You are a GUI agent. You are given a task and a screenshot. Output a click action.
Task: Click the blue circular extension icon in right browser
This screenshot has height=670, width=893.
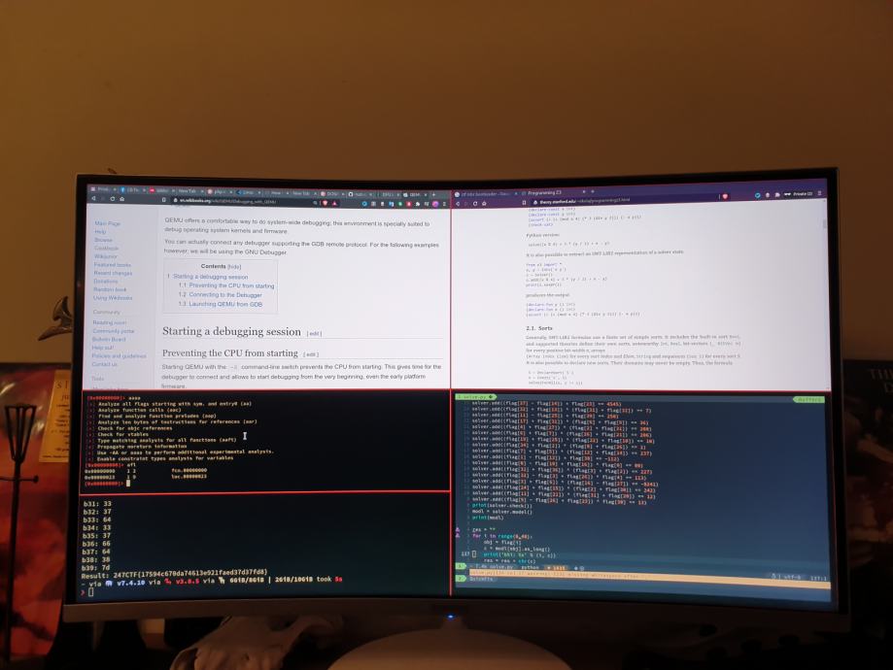758,195
